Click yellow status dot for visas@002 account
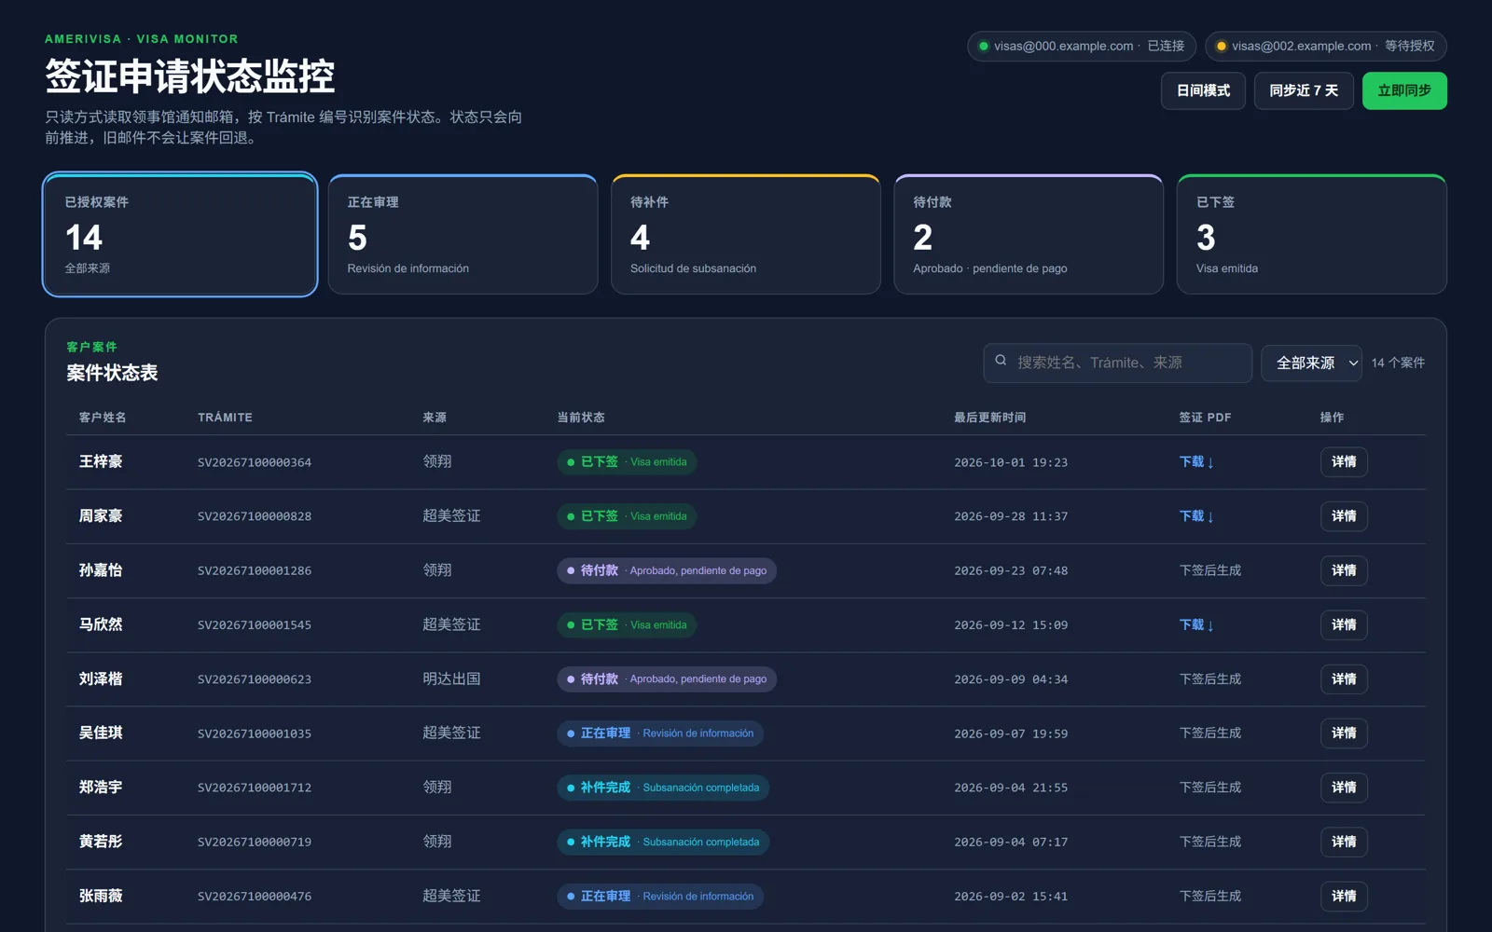This screenshot has height=932, width=1492. click(1221, 46)
